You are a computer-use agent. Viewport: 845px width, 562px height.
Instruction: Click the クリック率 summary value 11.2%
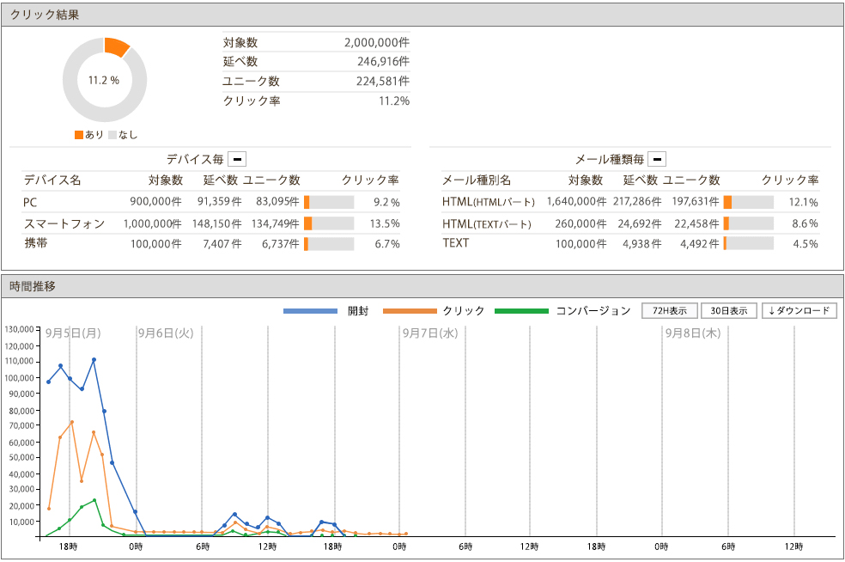click(x=394, y=101)
